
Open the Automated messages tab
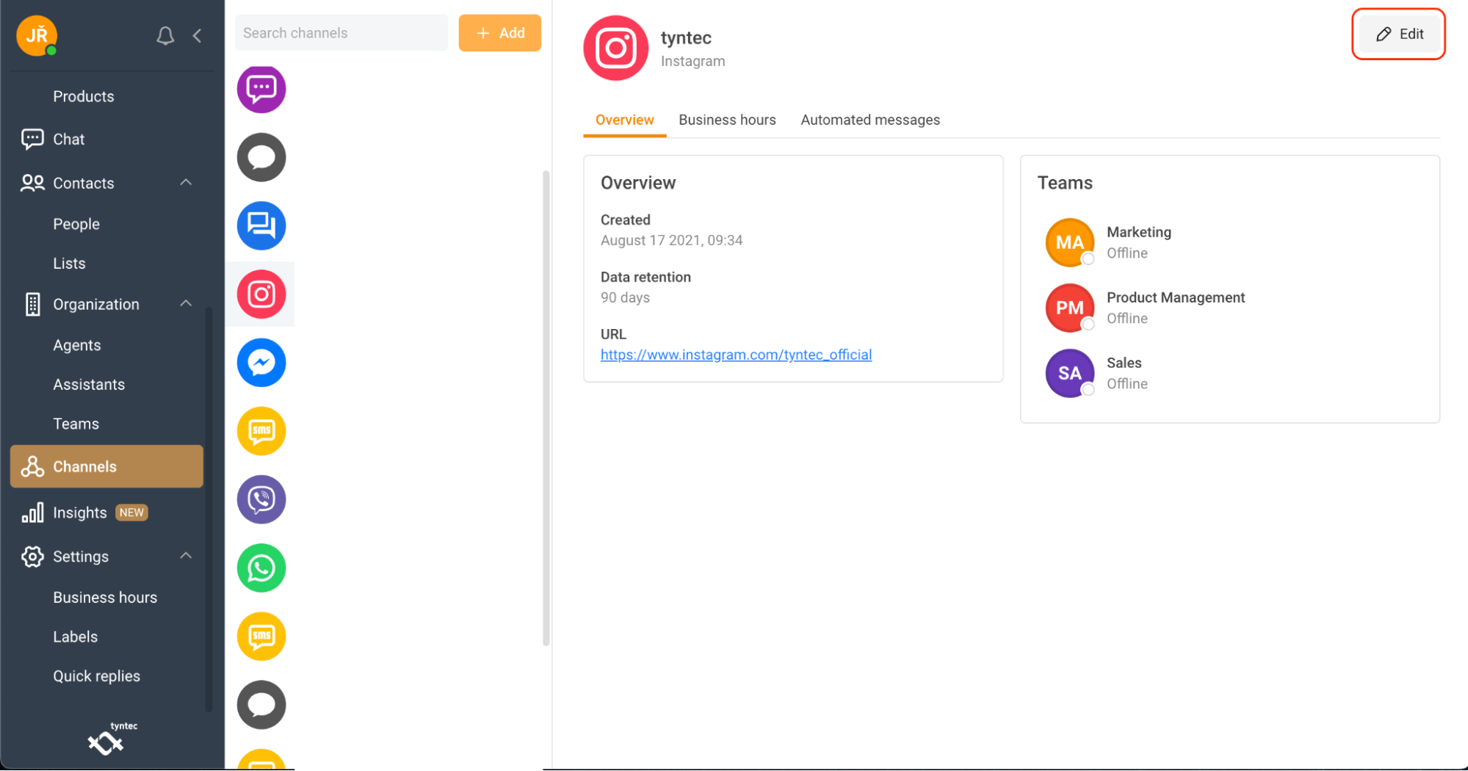pos(870,120)
